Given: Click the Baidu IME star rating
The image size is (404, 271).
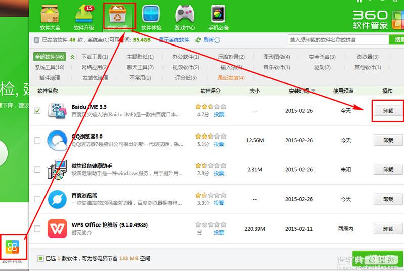Looking at the screenshot, I should 210,106.
